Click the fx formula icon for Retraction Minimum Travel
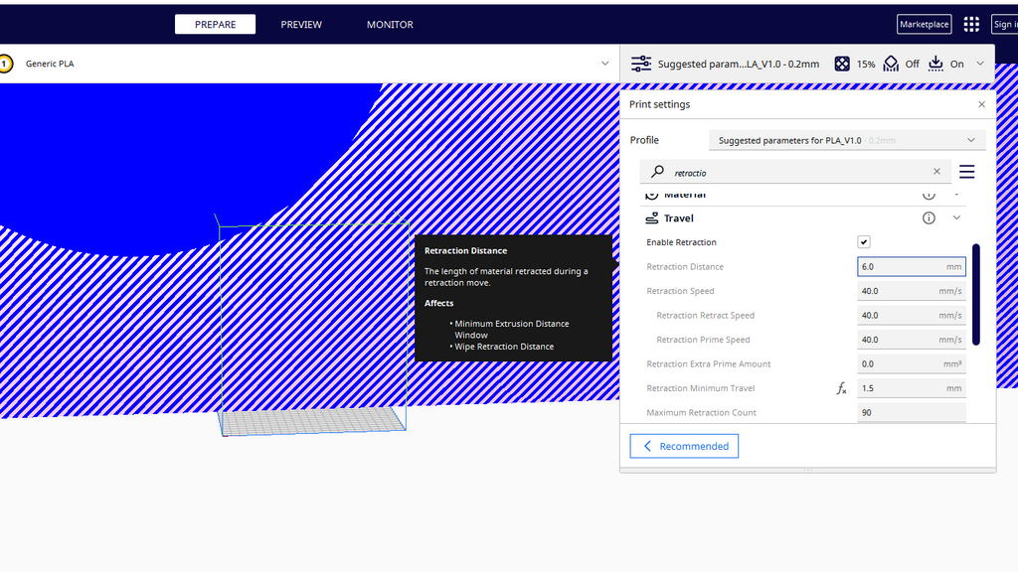 click(x=841, y=388)
